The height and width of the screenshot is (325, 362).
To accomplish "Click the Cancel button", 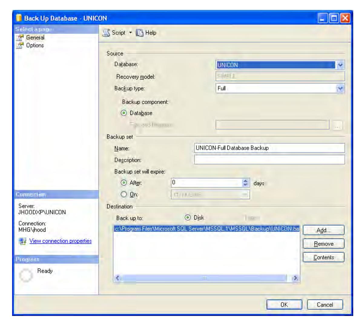I will pyautogui.click(x=325, y=305).
